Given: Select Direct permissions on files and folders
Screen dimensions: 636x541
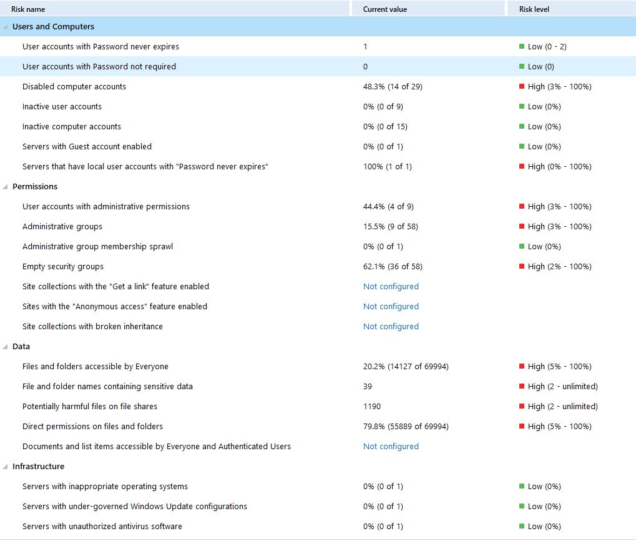Looking at the screenshot, I should point(318,427).
